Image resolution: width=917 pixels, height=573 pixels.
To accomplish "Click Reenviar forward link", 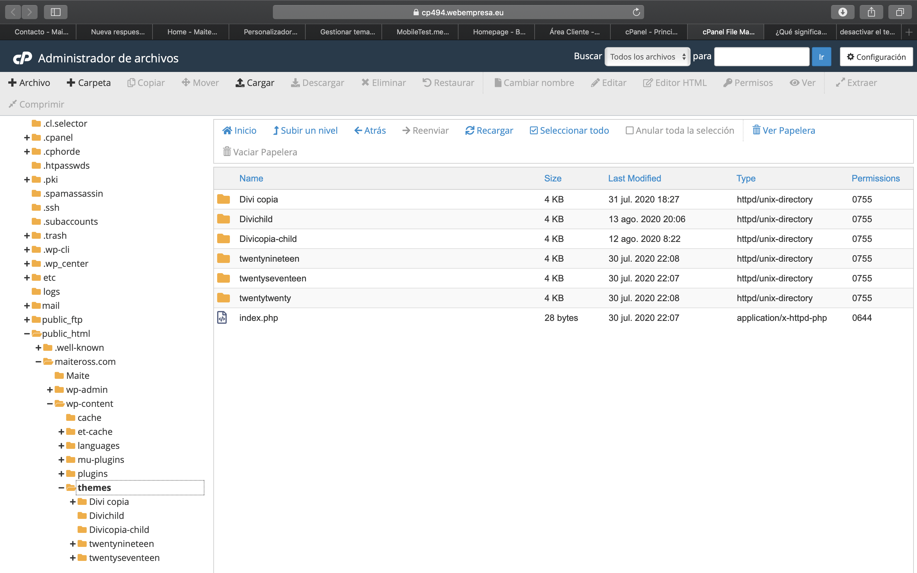I will pos(425,131).
